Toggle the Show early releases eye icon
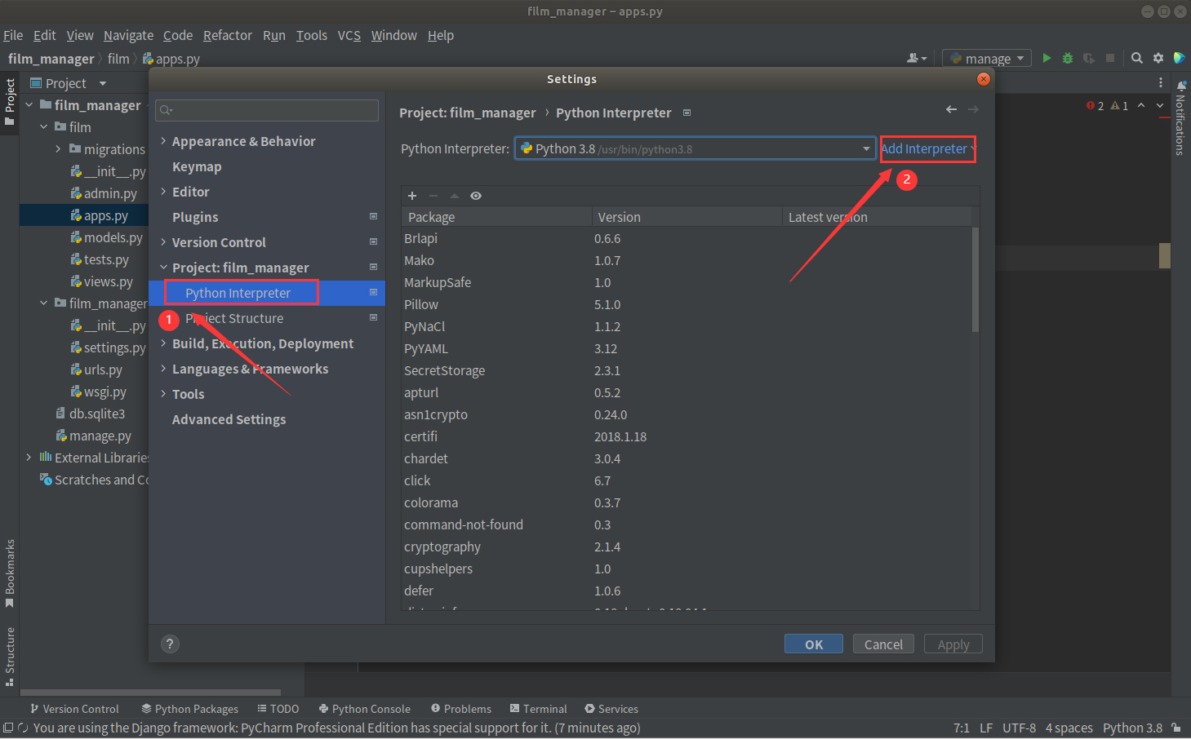1191x739 pixels. [476, 196]
